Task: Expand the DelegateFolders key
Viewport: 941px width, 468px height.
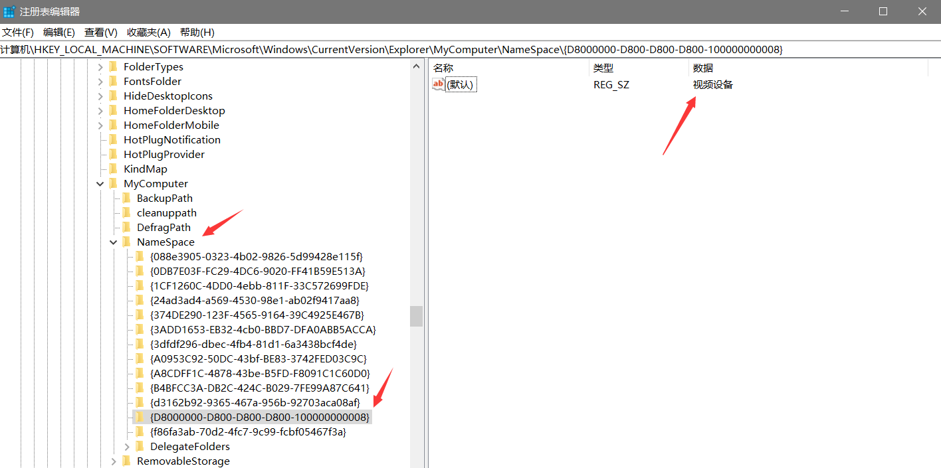Action: click(x=127, y=447)
